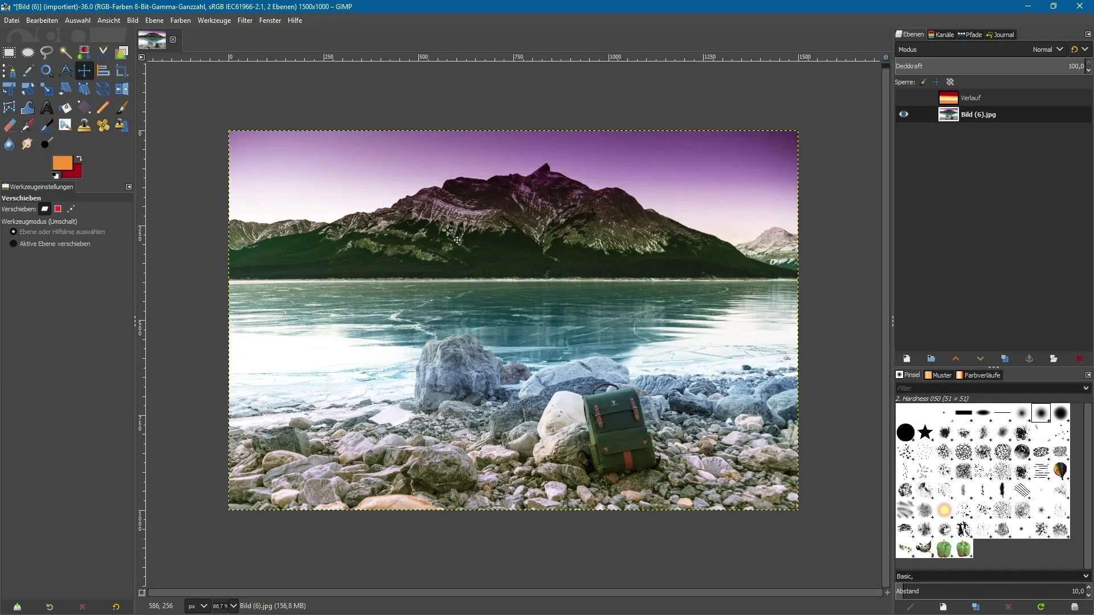Click the red background color swatch

pos(76,172)
